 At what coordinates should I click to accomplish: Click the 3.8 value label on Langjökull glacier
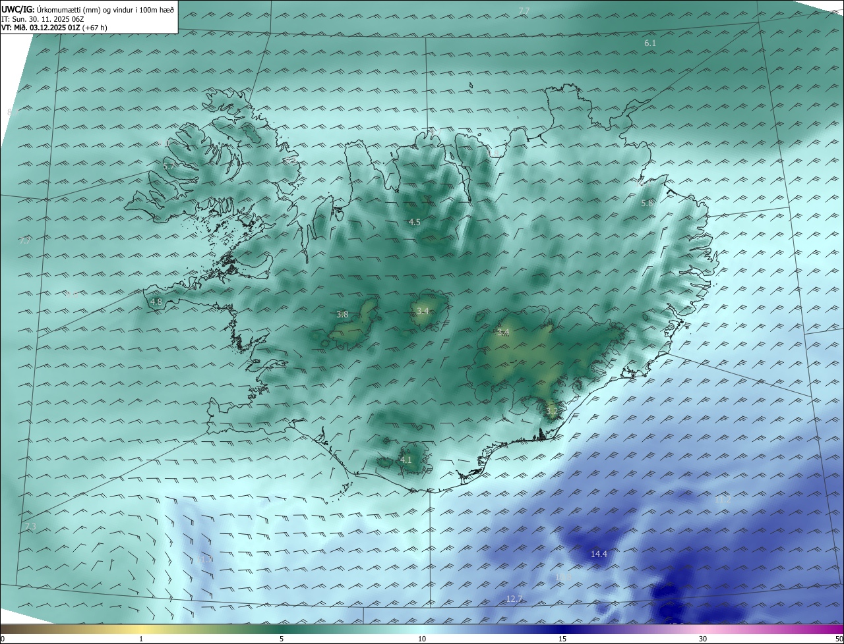pos(342,315)
